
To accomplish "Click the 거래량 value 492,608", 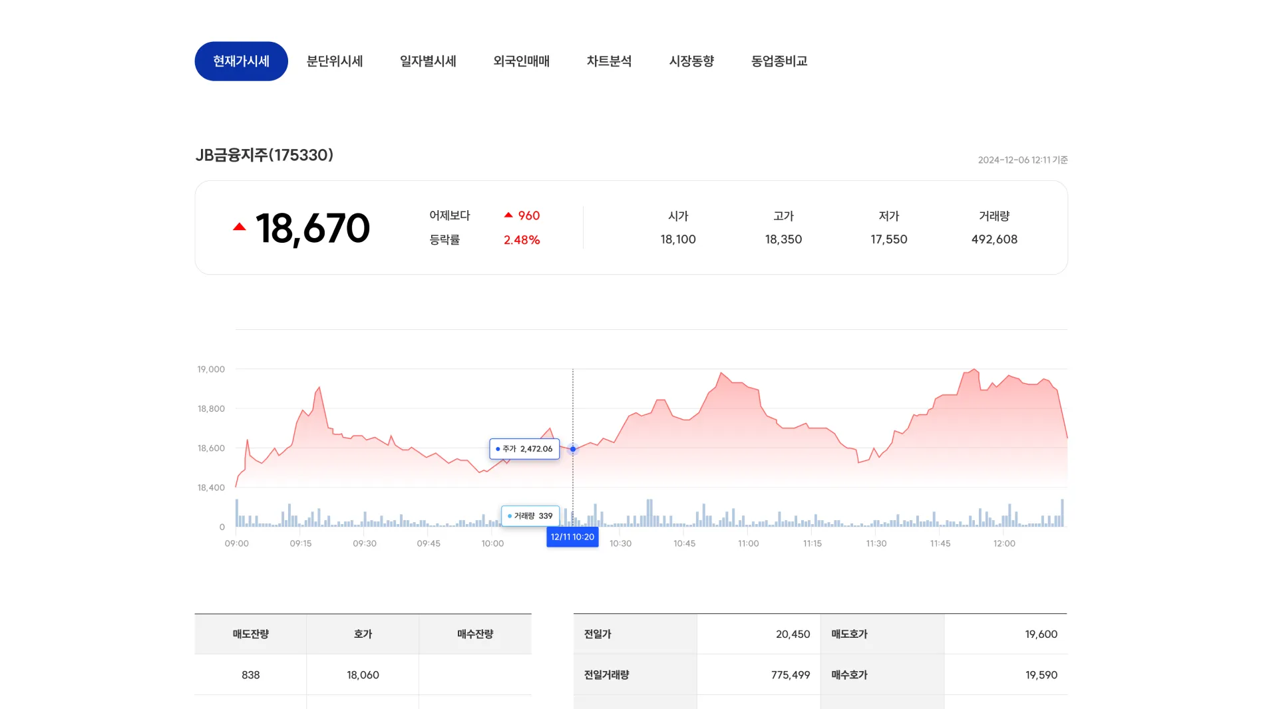I will click(x=994, y=239).
